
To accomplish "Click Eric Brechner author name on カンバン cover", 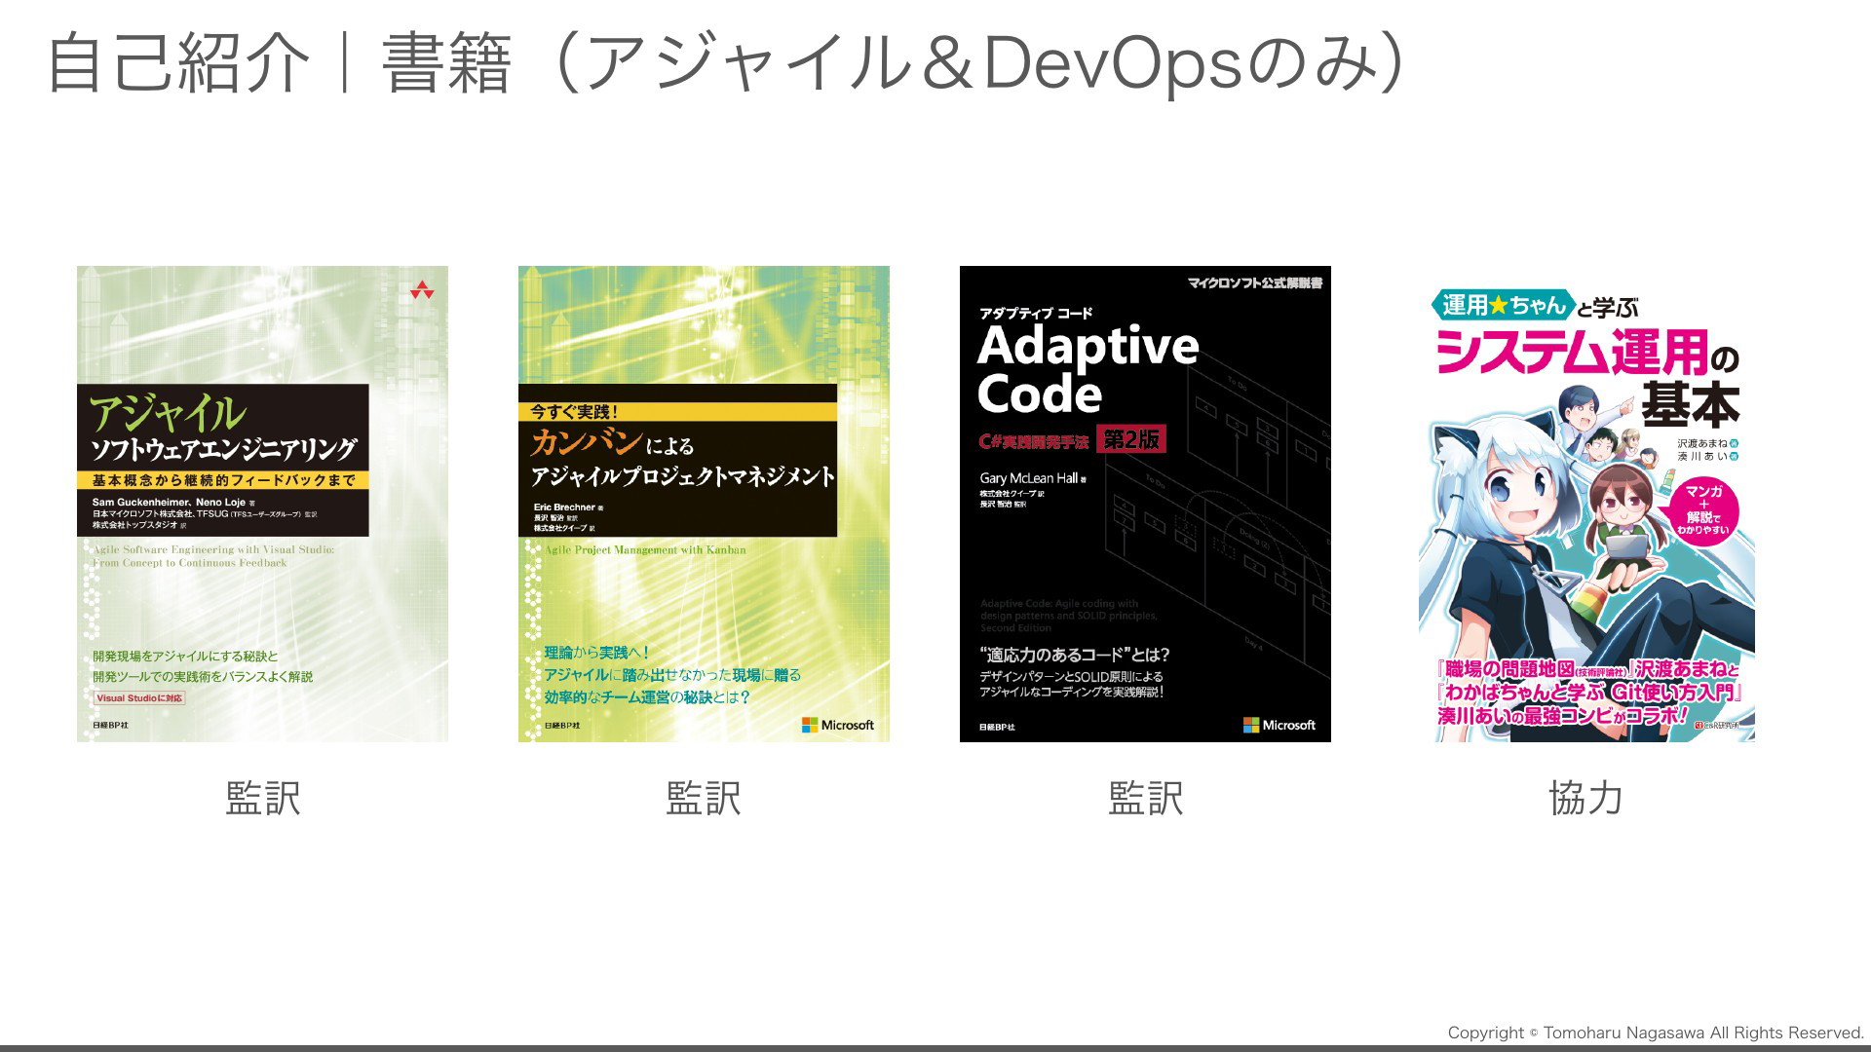I will point(564,507).
